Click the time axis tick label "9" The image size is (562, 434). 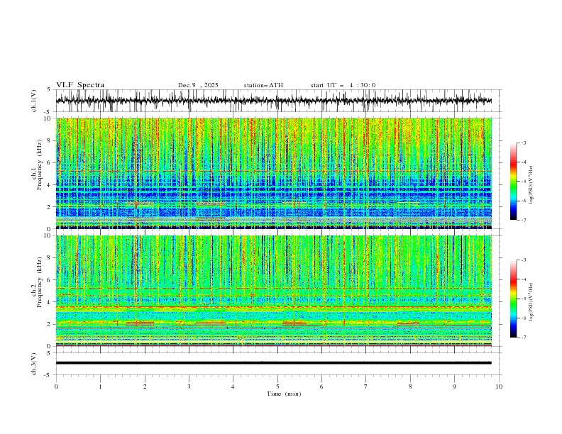pos(454,386)
